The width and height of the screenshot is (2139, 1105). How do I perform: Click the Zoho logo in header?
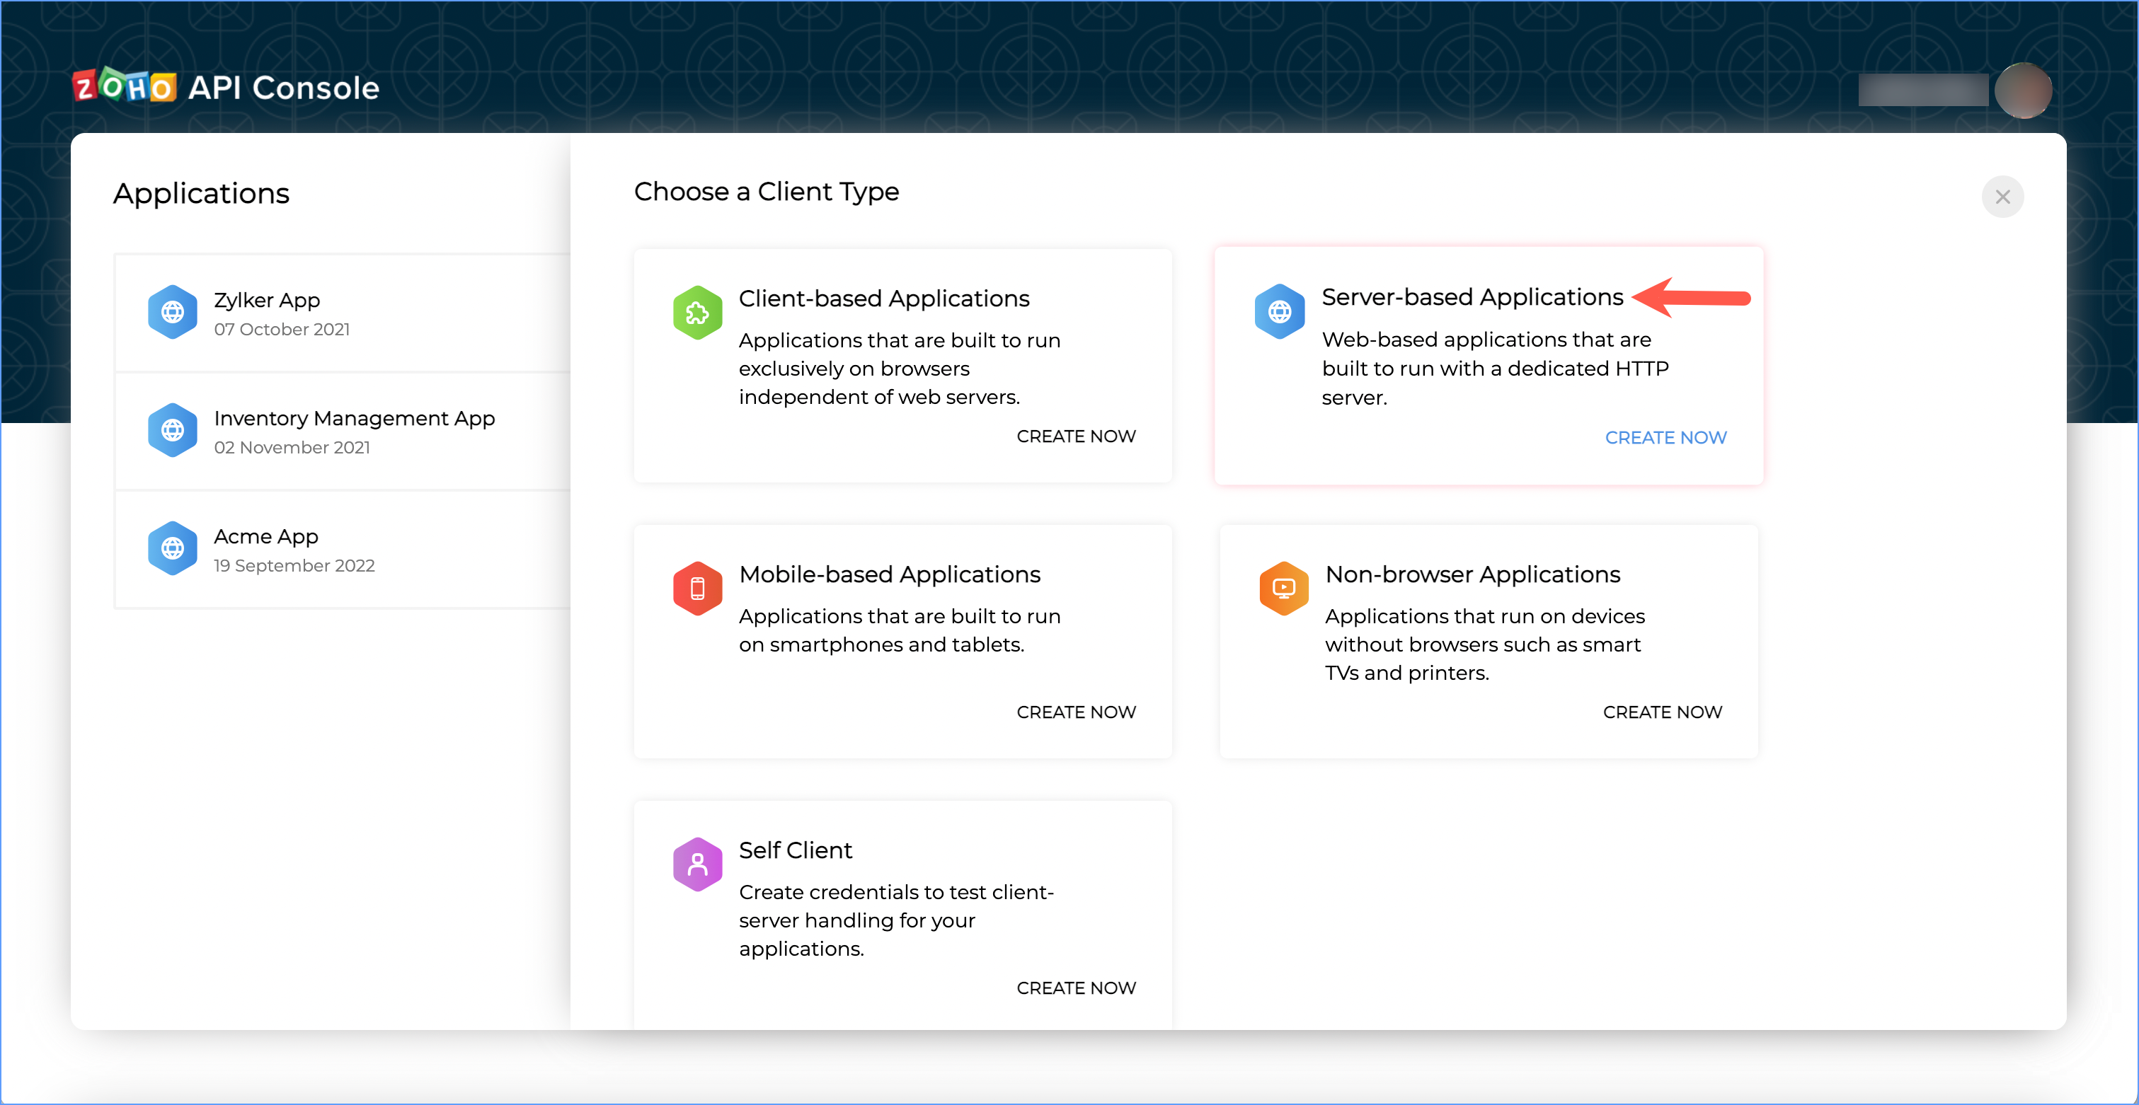[125, 86]
